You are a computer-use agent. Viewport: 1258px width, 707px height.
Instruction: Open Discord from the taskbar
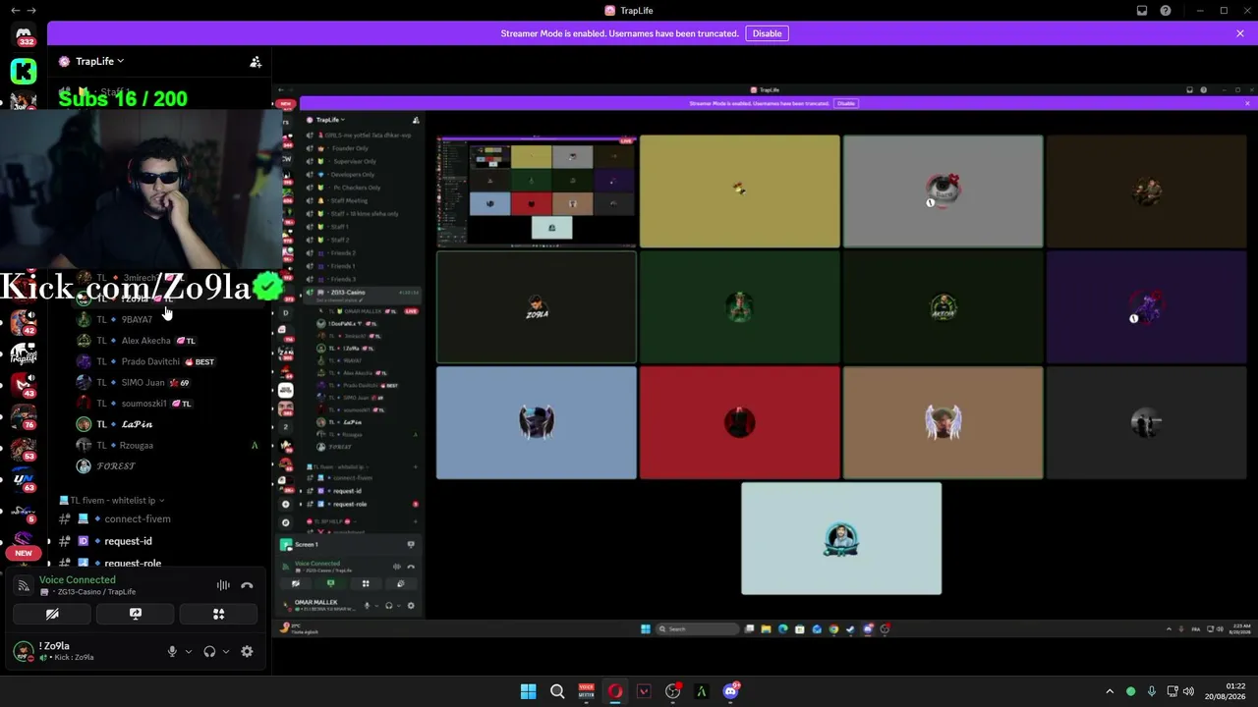730,691
